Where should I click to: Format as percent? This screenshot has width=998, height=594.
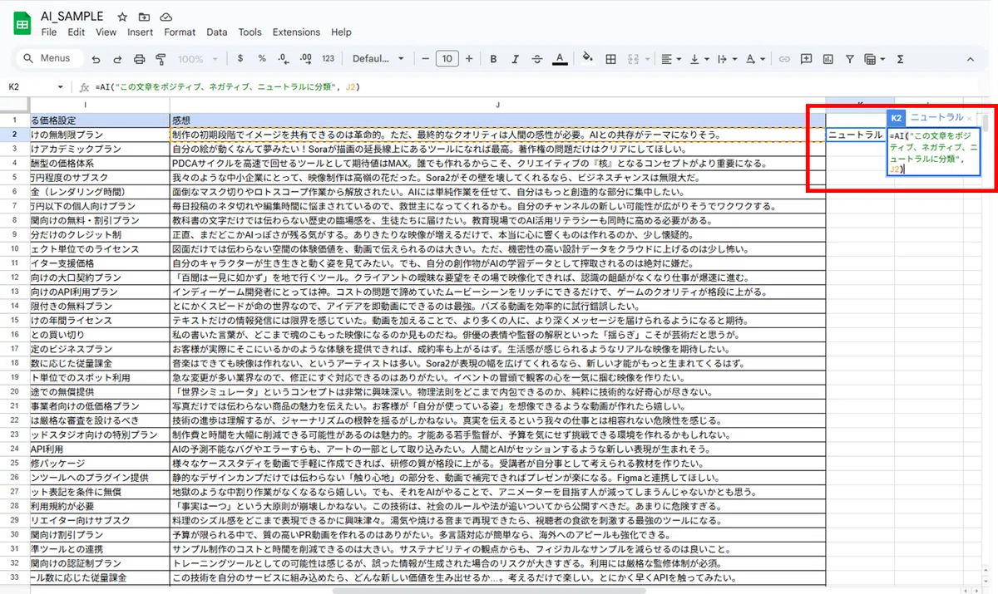[262, 59]
